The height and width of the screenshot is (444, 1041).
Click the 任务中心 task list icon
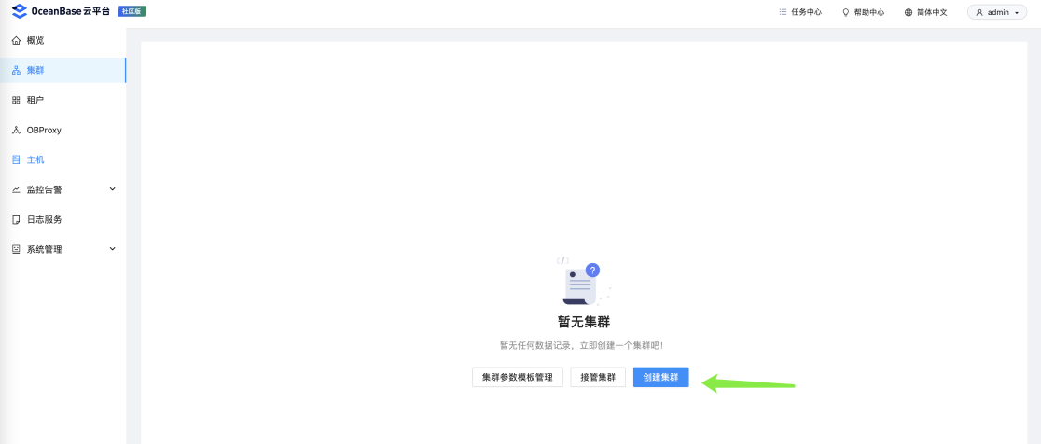pos(783,12)
